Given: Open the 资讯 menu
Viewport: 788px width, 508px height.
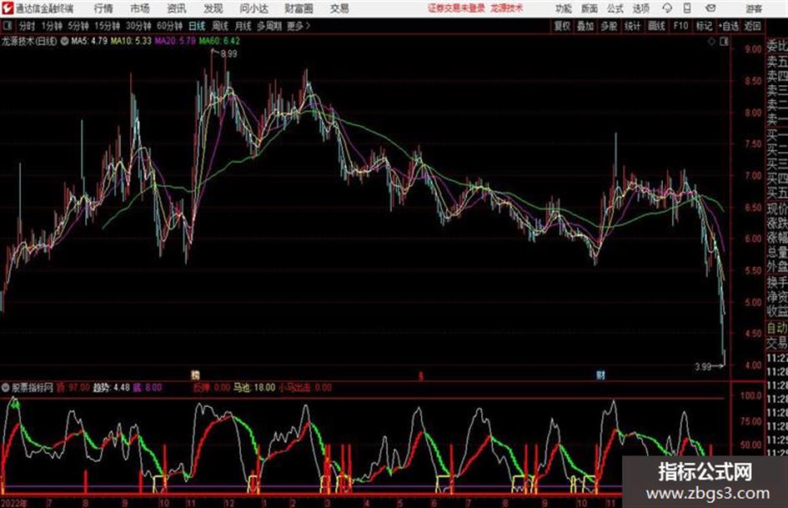Looking at the screenshot, I should [177, 8].
